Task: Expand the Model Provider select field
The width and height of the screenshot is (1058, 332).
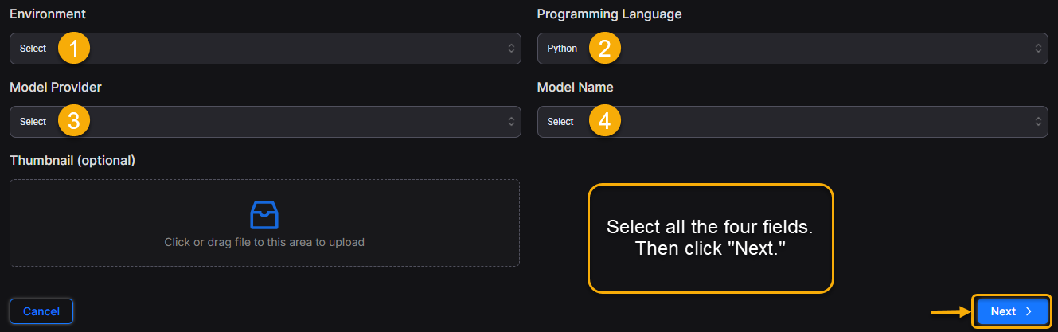Action: click(265, 122)
